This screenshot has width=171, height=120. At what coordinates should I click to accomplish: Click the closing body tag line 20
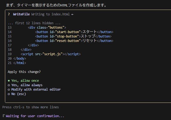(x=17, y=59)
